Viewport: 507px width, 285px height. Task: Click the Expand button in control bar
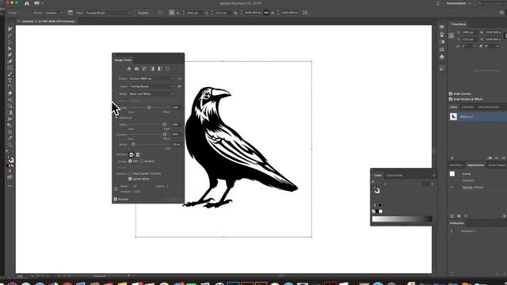click(x=143, y=13)
